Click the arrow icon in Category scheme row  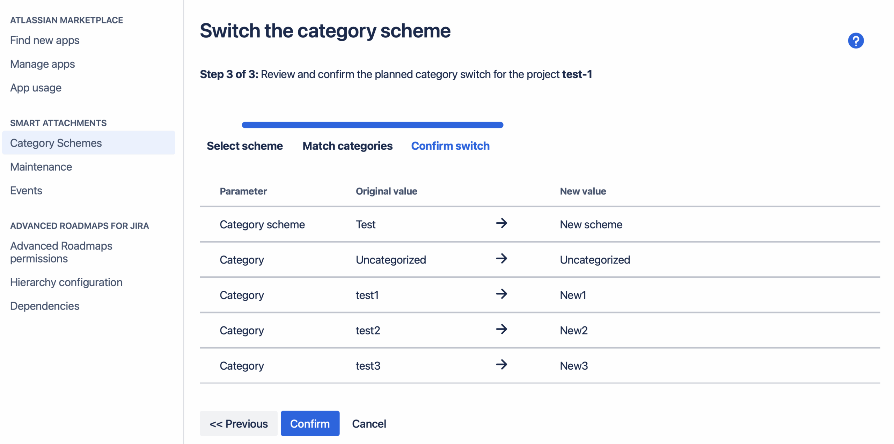point(501,223)
